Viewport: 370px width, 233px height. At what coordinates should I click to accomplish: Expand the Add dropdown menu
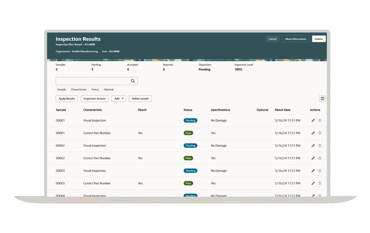point(119,99)
